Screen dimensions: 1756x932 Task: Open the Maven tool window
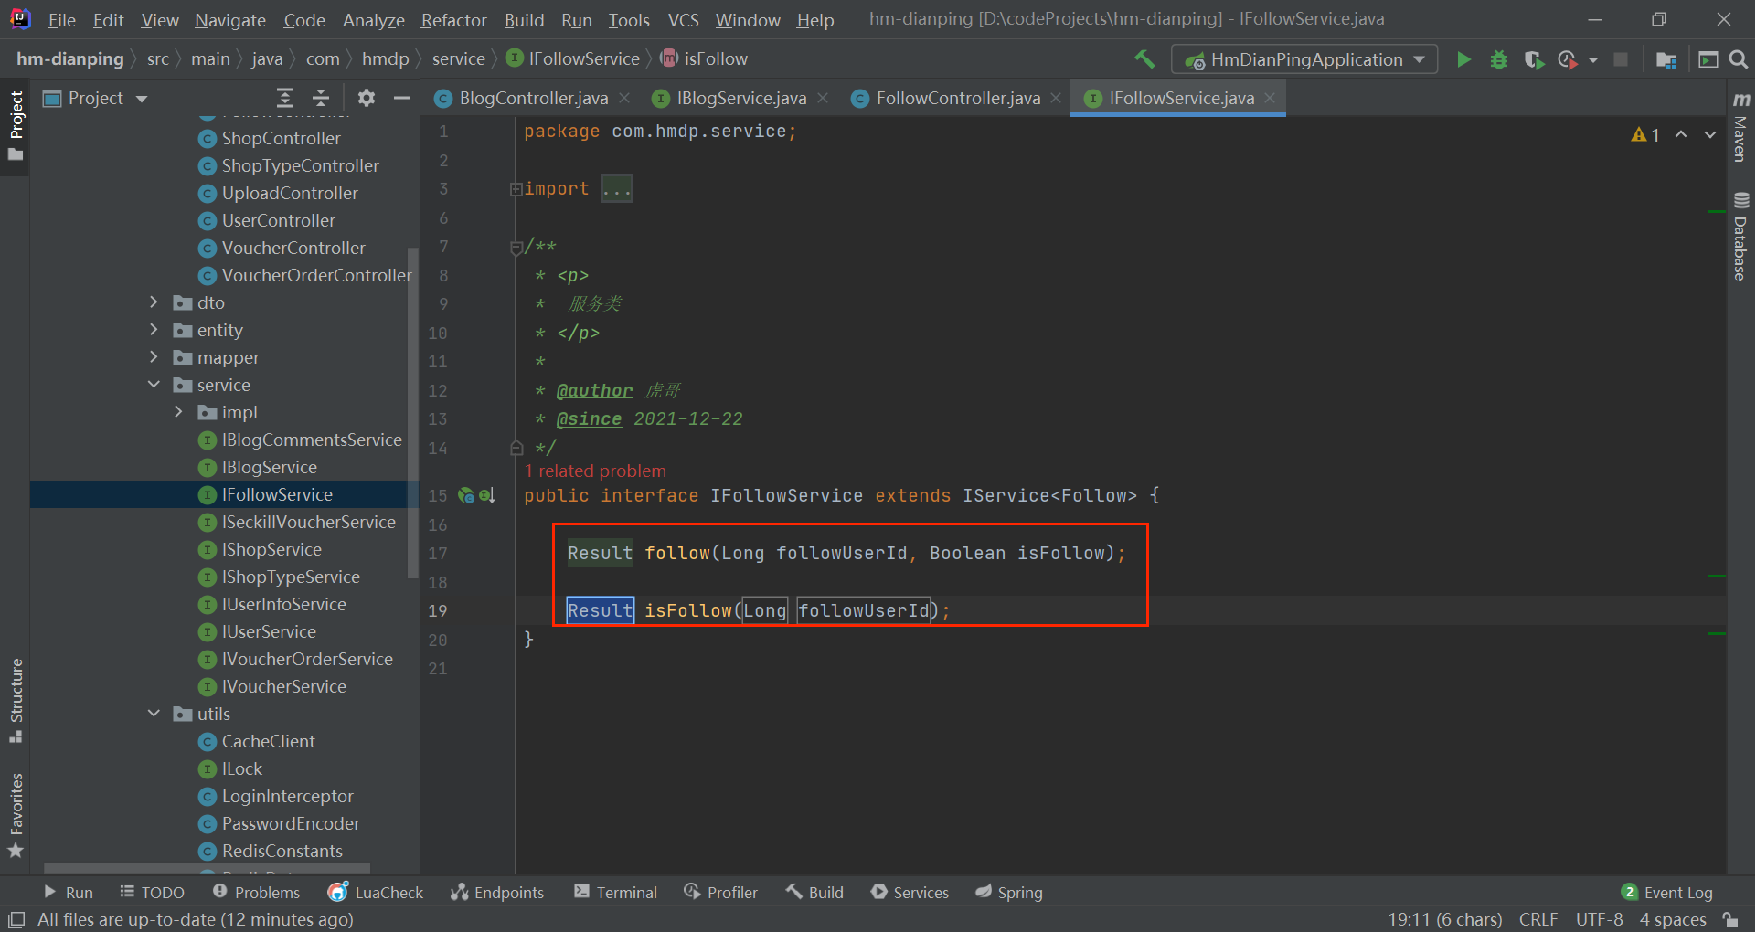click(1740, 127)
